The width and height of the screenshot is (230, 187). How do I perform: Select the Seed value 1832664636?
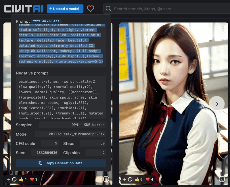(45, 153)
